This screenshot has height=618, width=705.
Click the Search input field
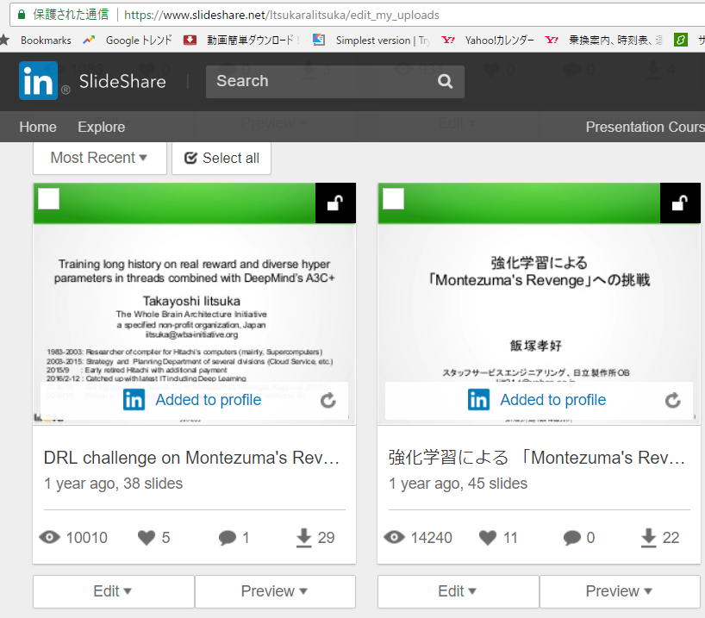point(334,81)
